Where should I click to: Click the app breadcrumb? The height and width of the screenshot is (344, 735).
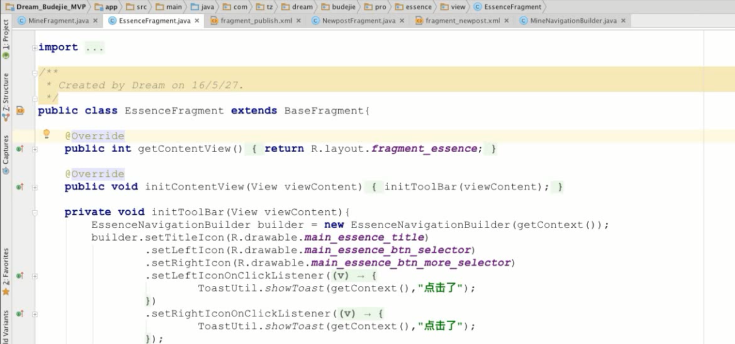click(106, 7)
